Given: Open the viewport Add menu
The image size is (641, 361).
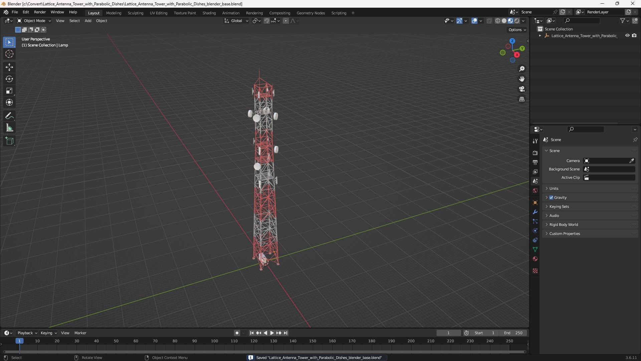Looking at the screenshot, I should tap(88, 21).
